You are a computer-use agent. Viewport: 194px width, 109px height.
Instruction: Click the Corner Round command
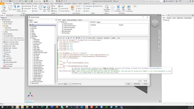(x=63, y=8)
